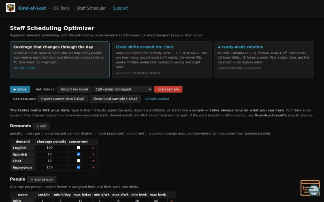The height and width of the screenshot is (202, 324).
Task: Click the 'YOU ARE HERE' label
Action: [x=24, y=68]
